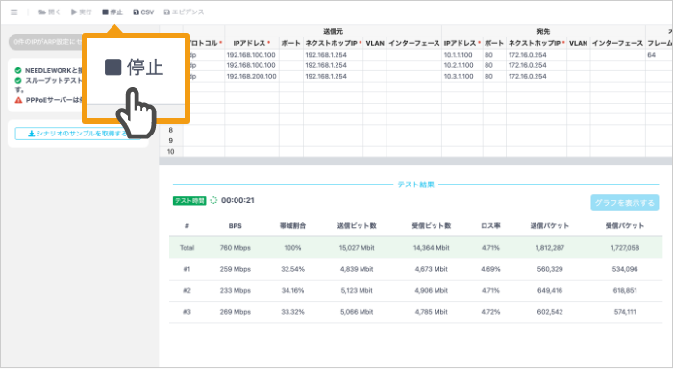The image size is (673, 369).
Task: Stop the test with 停止 toolbar button
Action: 112,12
